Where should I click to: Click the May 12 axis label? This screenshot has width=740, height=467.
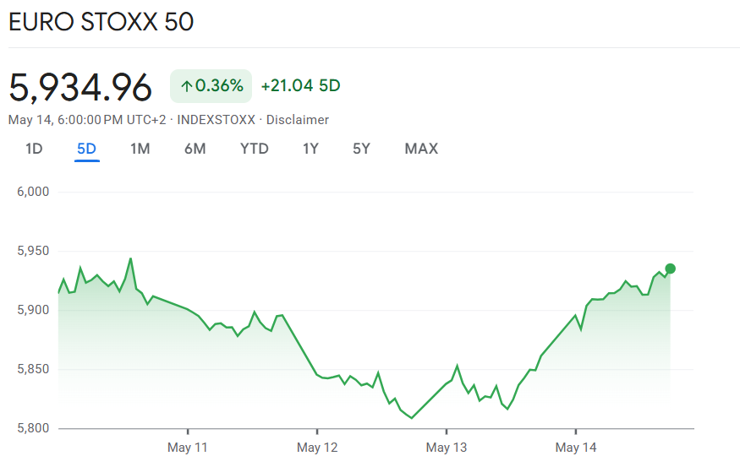[x=317, y=448]
